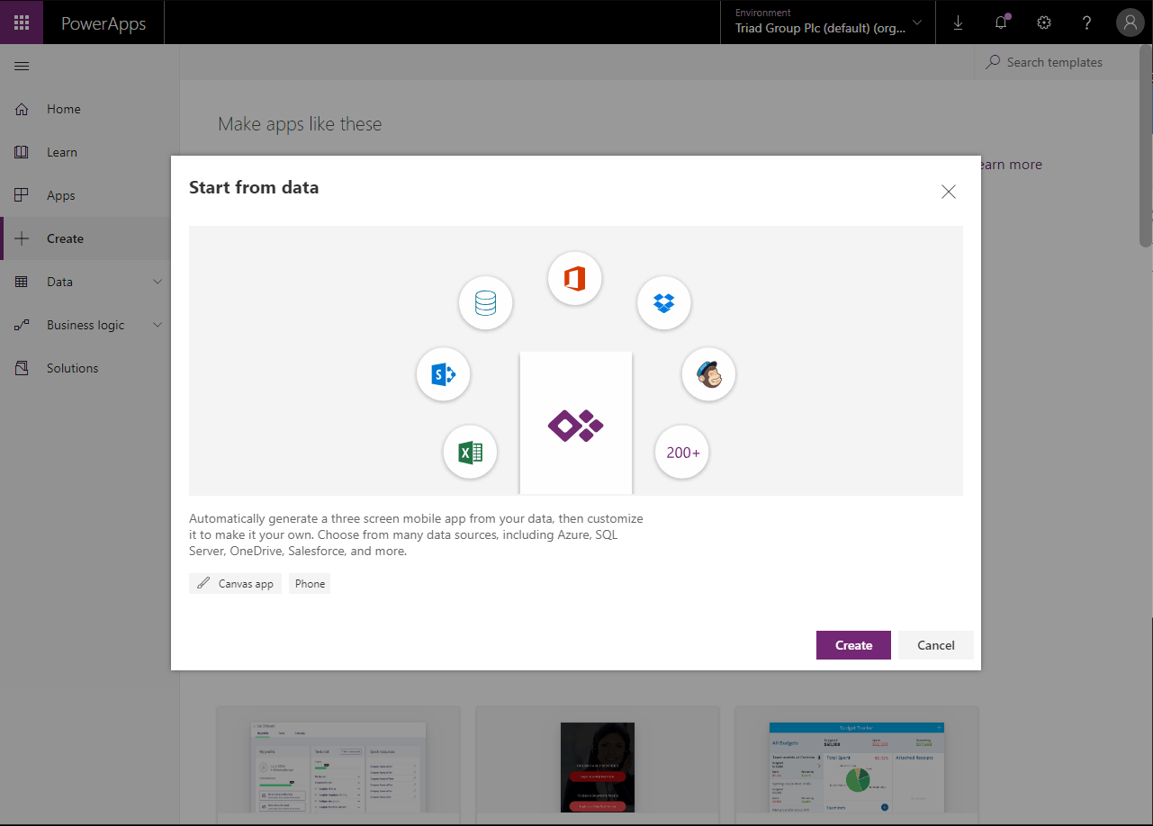Open the user account avatar
Image resolution: width=1153 pixels, height=826 pixels.
[1130, 22]
